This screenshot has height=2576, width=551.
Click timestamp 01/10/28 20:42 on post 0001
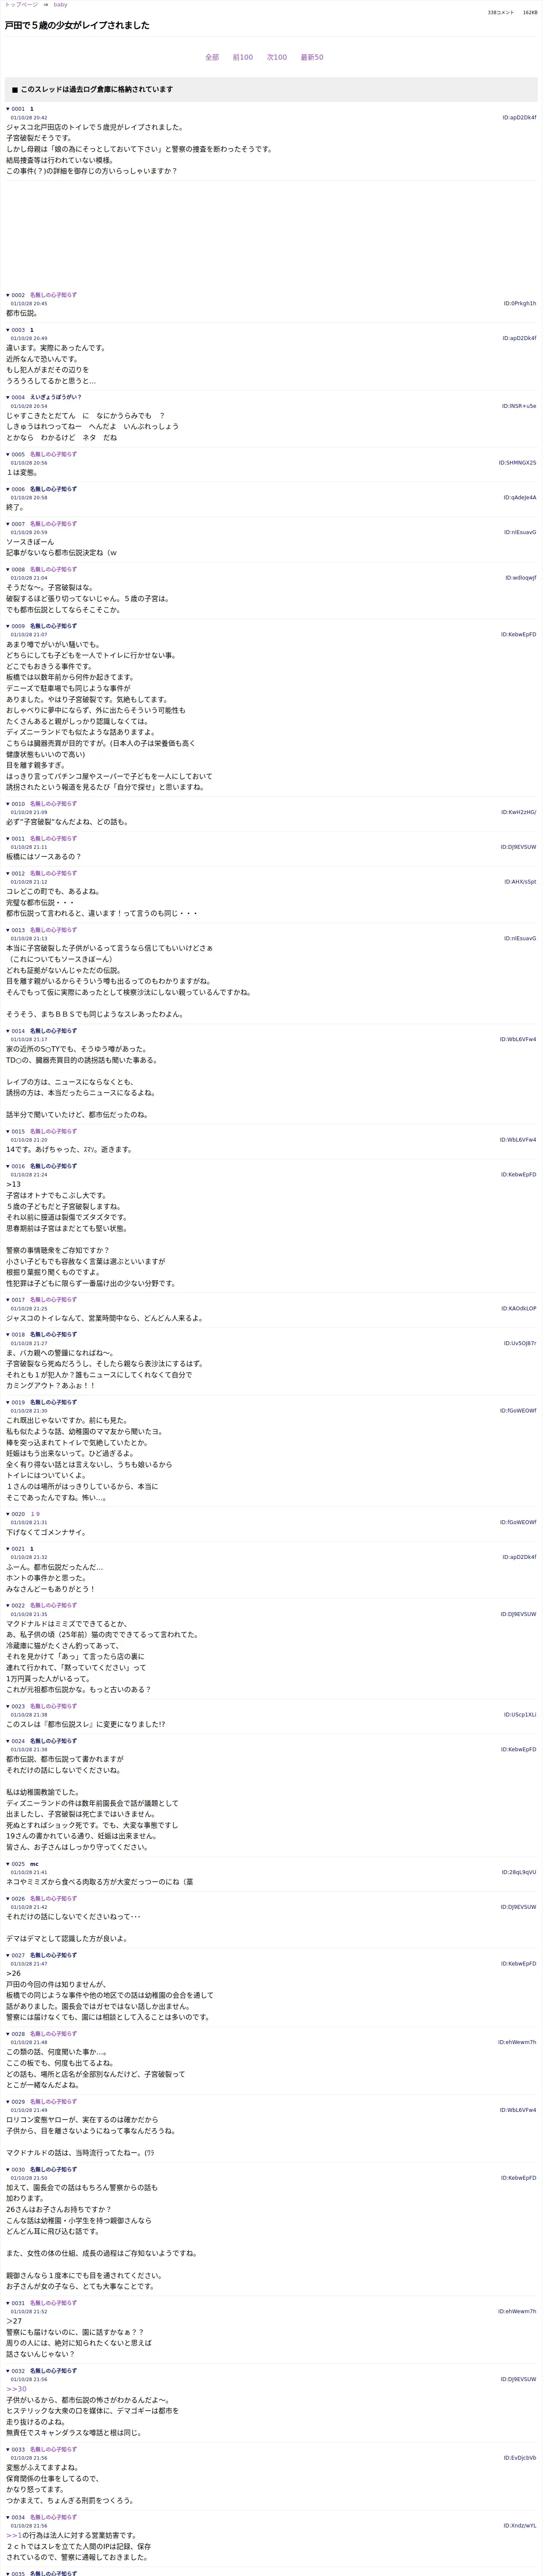pos(29,118)
